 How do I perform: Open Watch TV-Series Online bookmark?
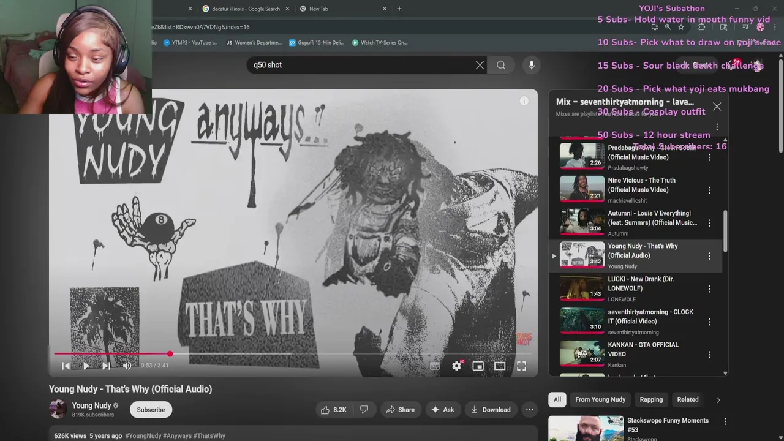pos(380,43)
